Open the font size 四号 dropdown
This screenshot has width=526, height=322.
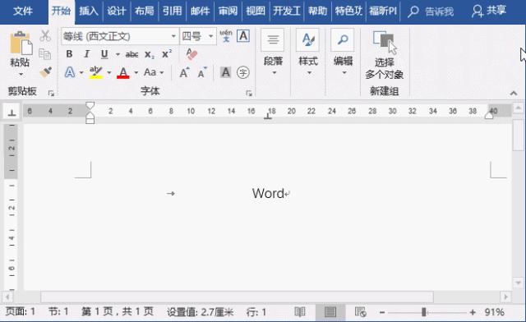[x=211, y=36]
